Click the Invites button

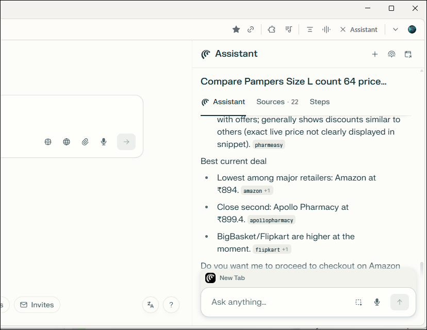pyautogui.click(x=37, y=305)
